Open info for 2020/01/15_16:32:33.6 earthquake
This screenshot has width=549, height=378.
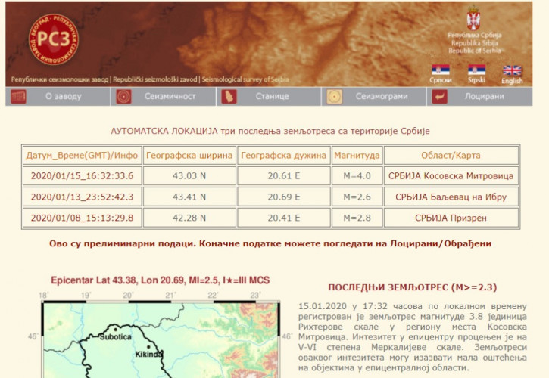pyautogui.click(x=82, y=175)
